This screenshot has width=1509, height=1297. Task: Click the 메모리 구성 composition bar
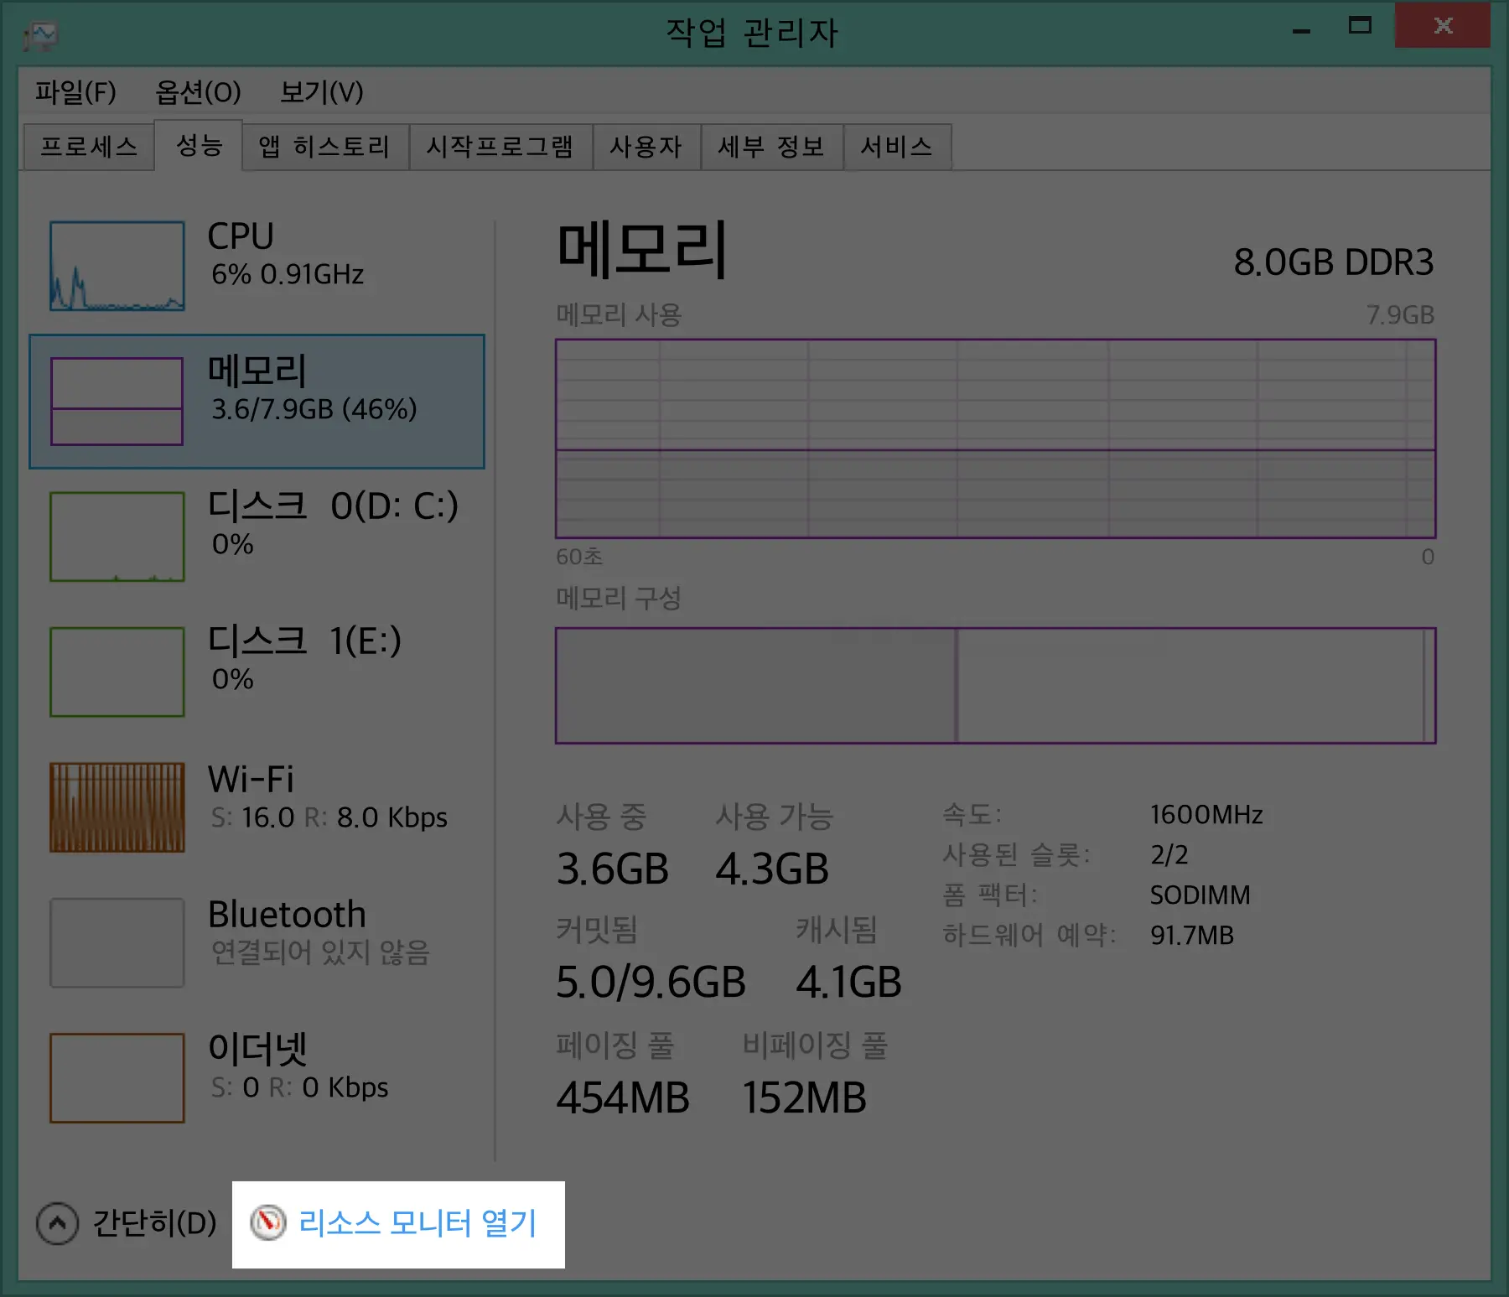(995, 685)
